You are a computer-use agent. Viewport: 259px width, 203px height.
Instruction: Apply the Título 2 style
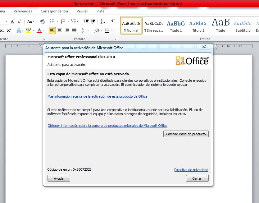tap(198, 26)
